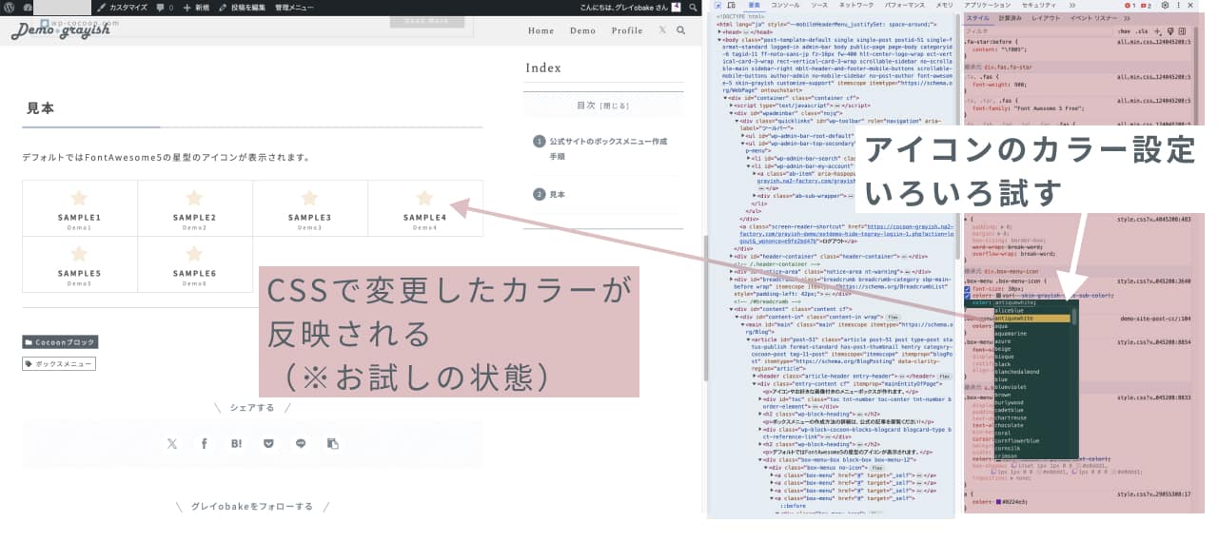Switch to the パフォーマンス DevTools tab
Screen dimensions: 1218x542
click(x=905, y=5)
